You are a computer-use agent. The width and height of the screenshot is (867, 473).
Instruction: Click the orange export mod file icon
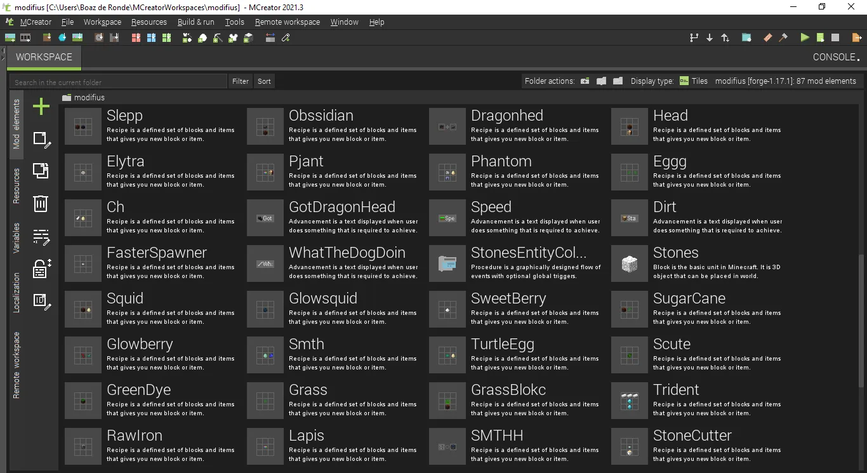pos(857,38)
